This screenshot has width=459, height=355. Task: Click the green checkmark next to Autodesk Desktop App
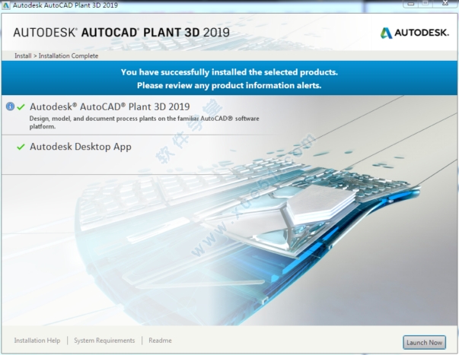tap(21, 147)
